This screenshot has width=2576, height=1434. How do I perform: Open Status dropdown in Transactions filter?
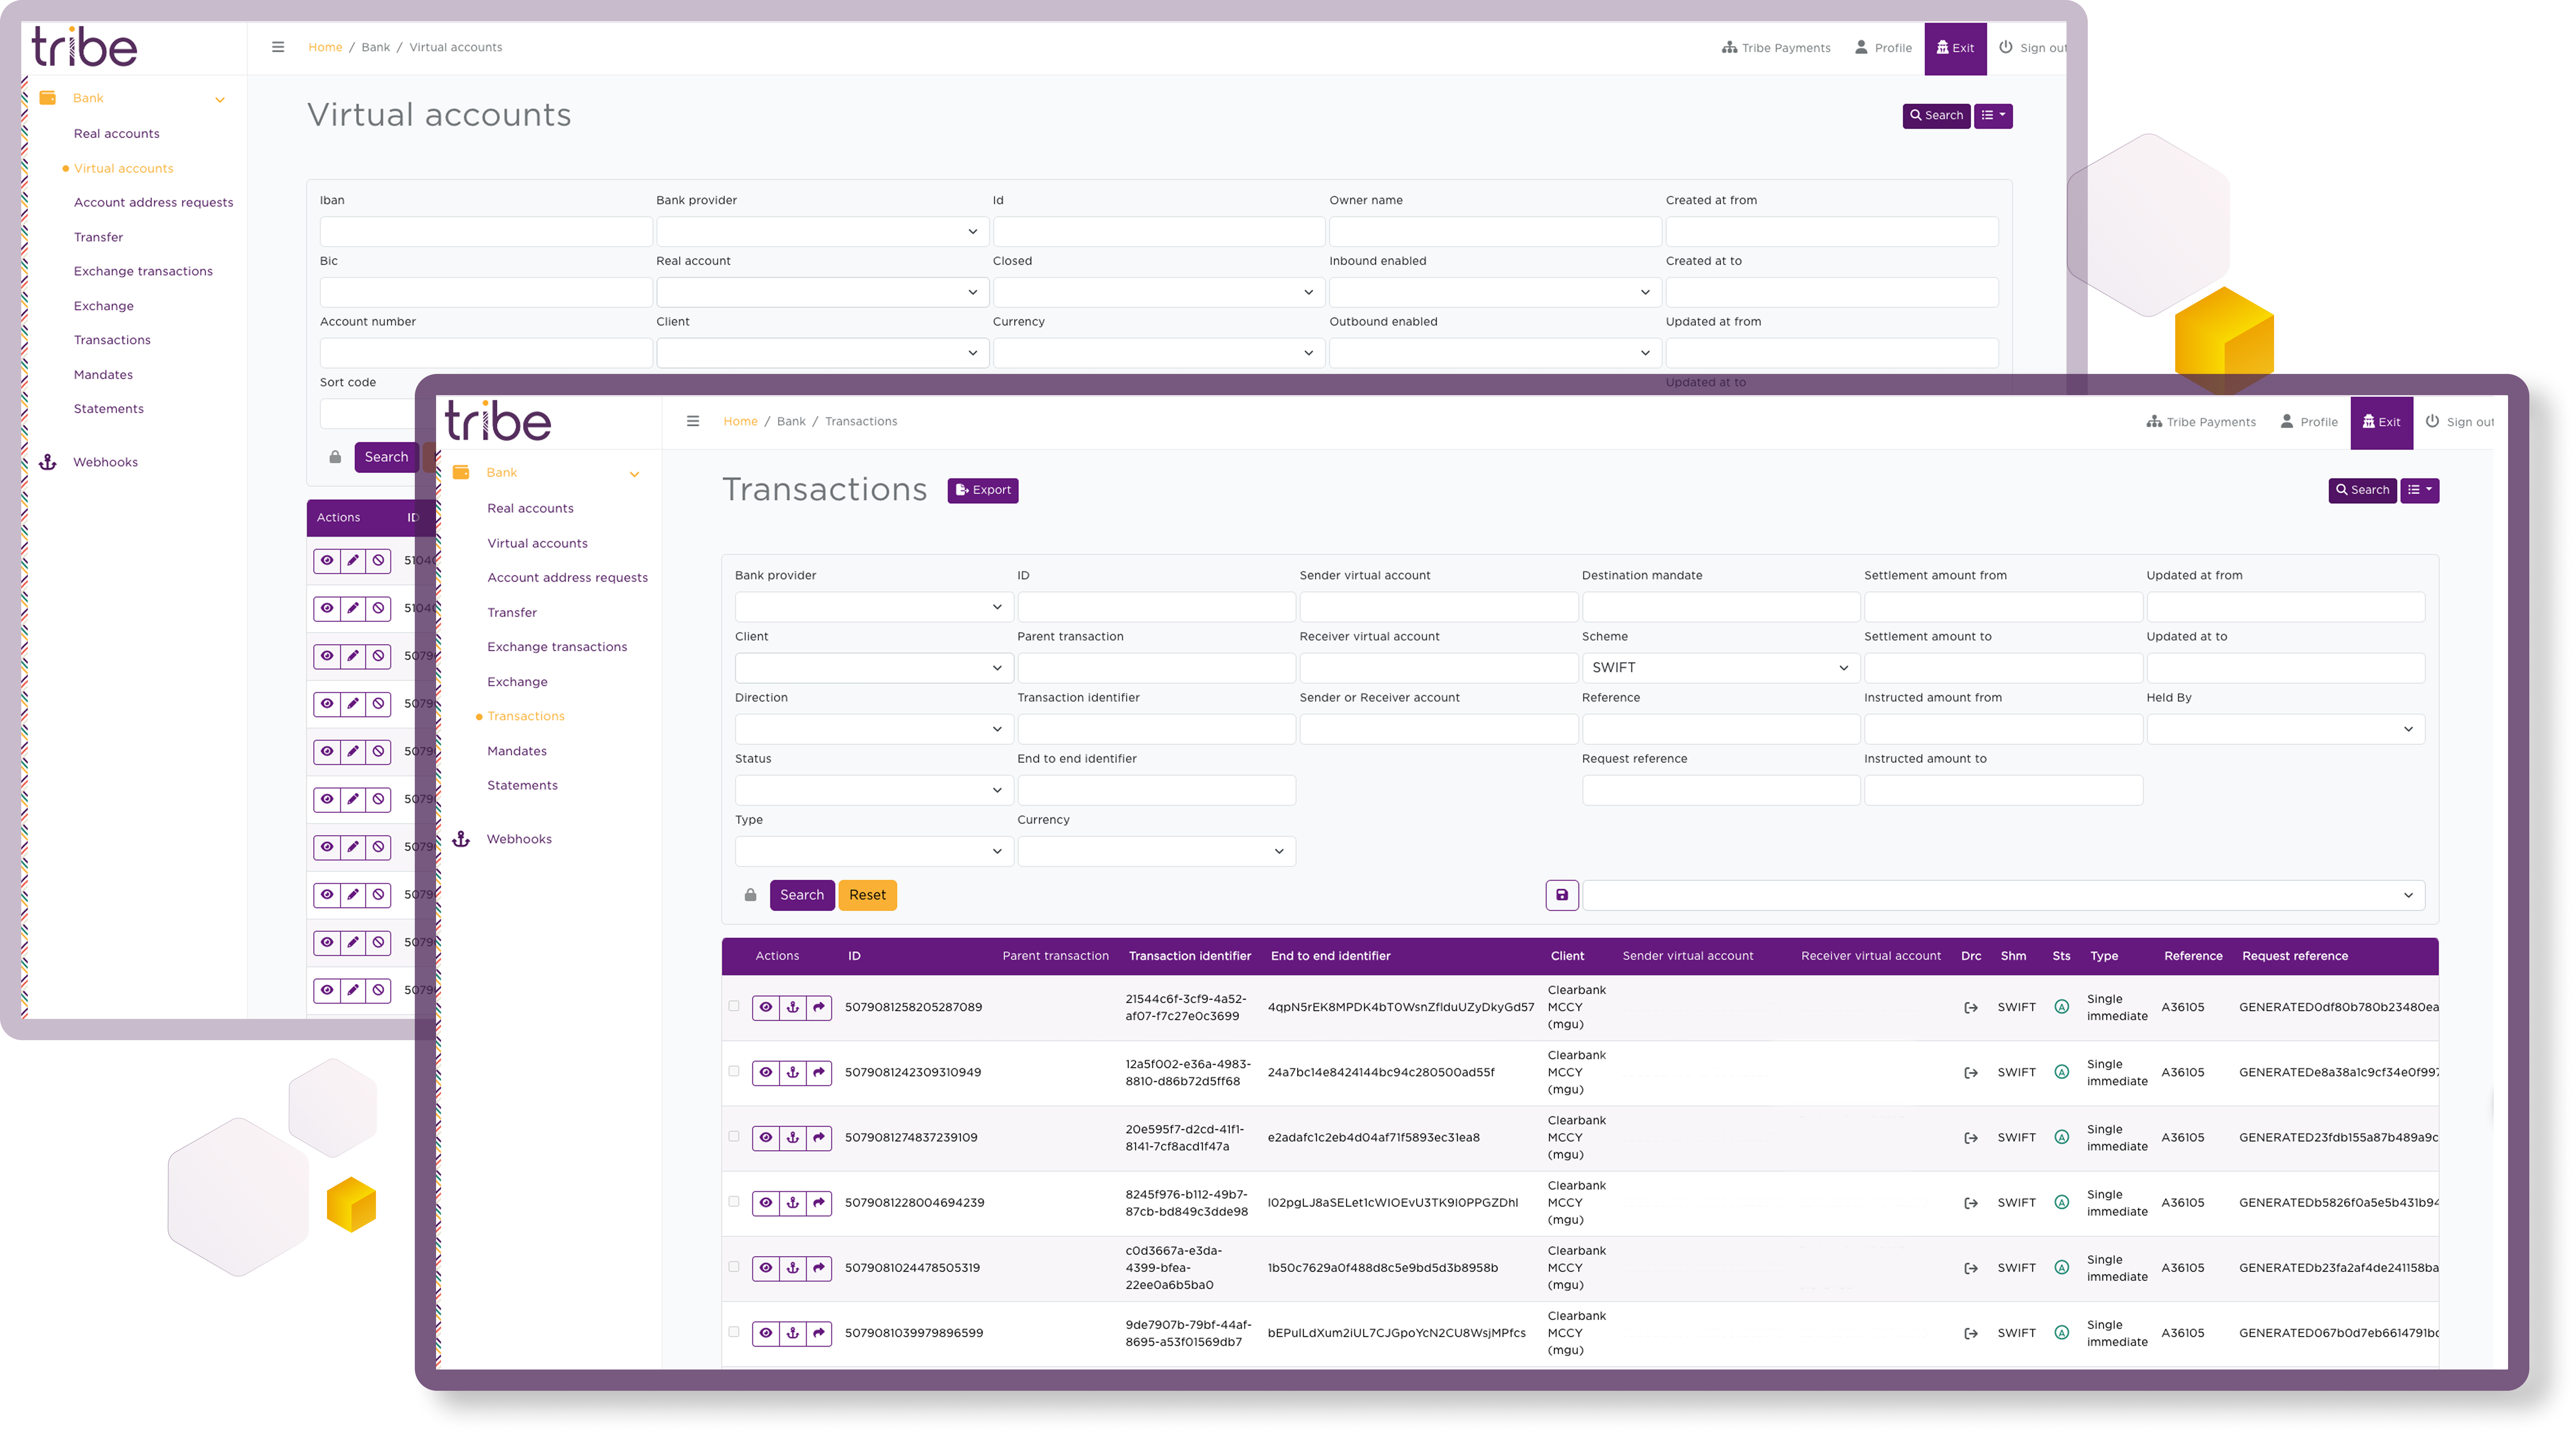tap(874, 790)
